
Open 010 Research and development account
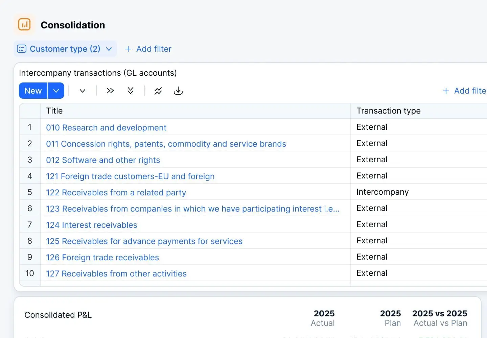click(x=106, y=127)
